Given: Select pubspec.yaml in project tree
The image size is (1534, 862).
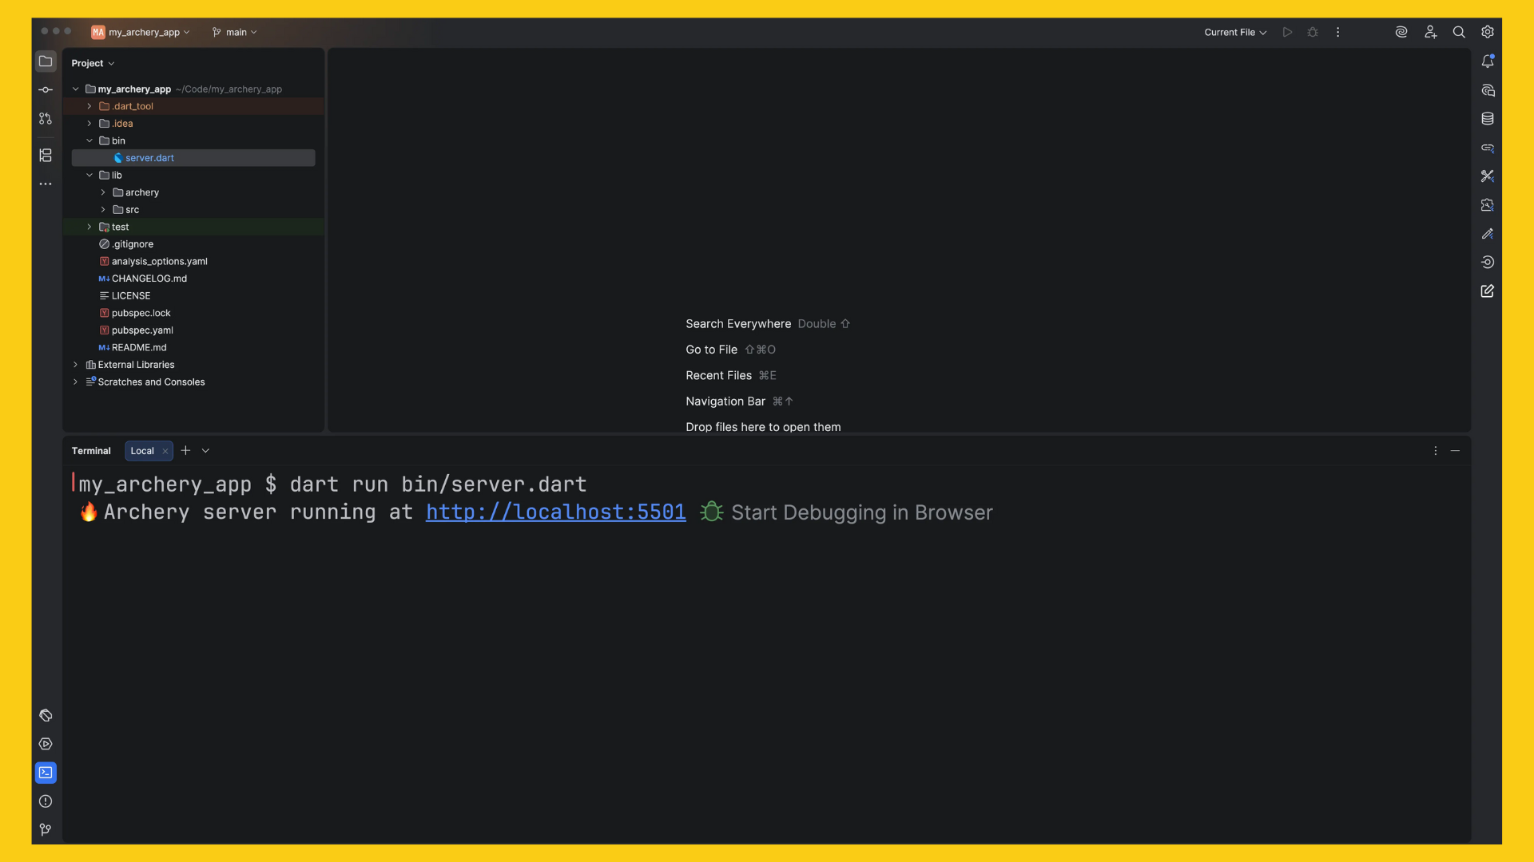Looking at the screenshot, I should coord(142,330).
